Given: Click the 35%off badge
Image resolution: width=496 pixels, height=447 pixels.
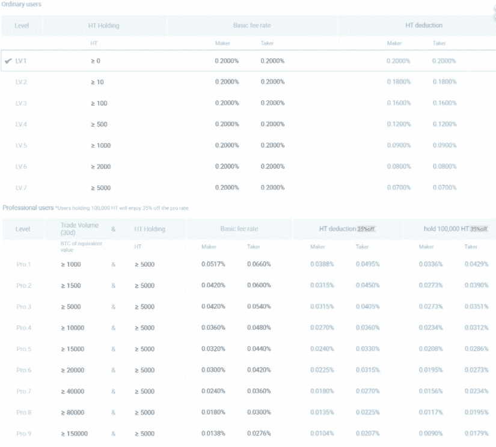Looking at the screenshot, I should pos(479,229).
